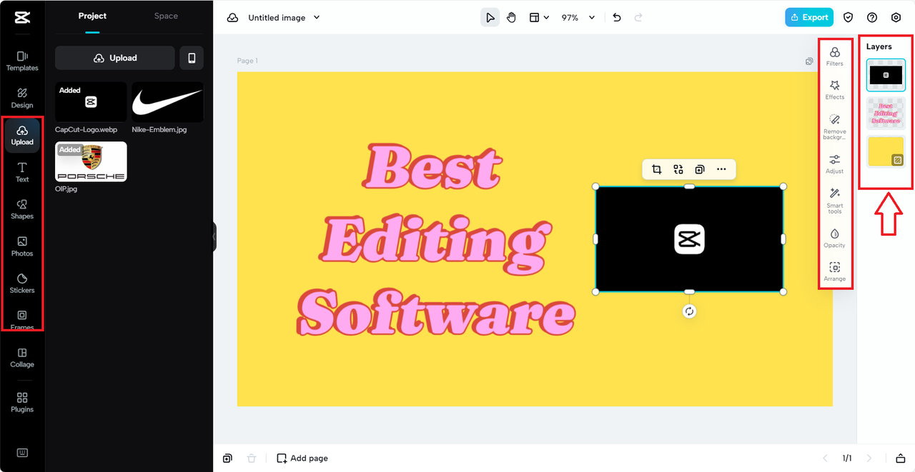Open more options in floating toolbar
The width and height of the screenshot is (915, 472).
tap(721, 169)
